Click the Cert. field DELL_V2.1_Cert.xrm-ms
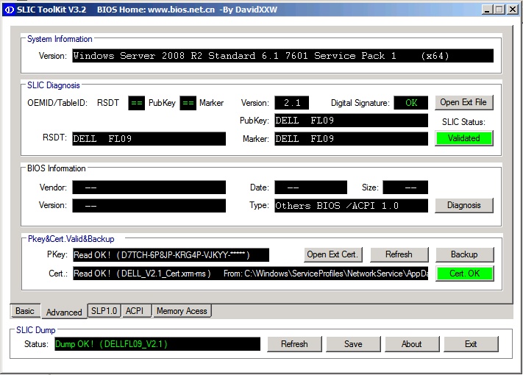This screenshot has height=375, width=523. point(251,274)
